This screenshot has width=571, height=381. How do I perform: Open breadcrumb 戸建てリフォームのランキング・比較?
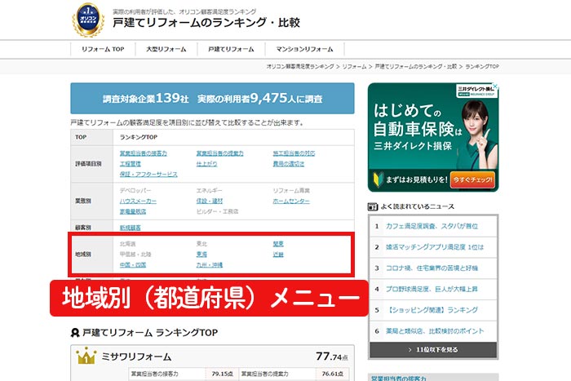[x=415, y=67]
